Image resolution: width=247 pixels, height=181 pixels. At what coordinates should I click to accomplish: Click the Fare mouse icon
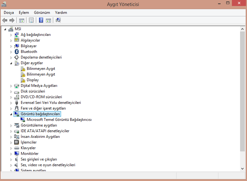[x=17, y=108]
